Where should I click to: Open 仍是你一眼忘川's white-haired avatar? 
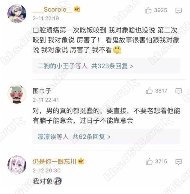click(x=17, y=165)
